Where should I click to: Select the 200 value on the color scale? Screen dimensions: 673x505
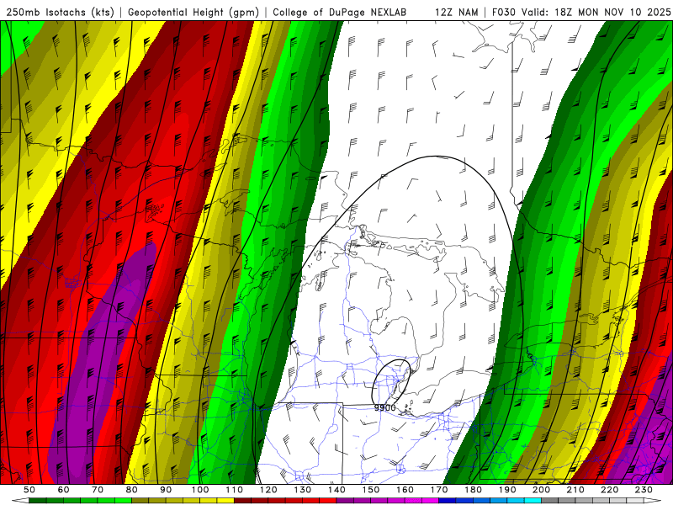[x=541, y=490]
